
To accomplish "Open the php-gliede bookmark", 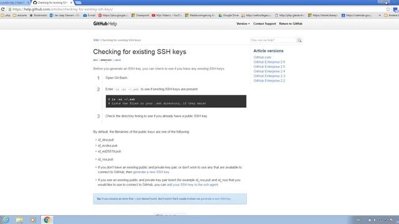I will [289, 15].
